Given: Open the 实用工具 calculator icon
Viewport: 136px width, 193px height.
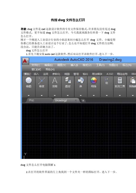Looking at the screenshot, I should tap(120, 80).
